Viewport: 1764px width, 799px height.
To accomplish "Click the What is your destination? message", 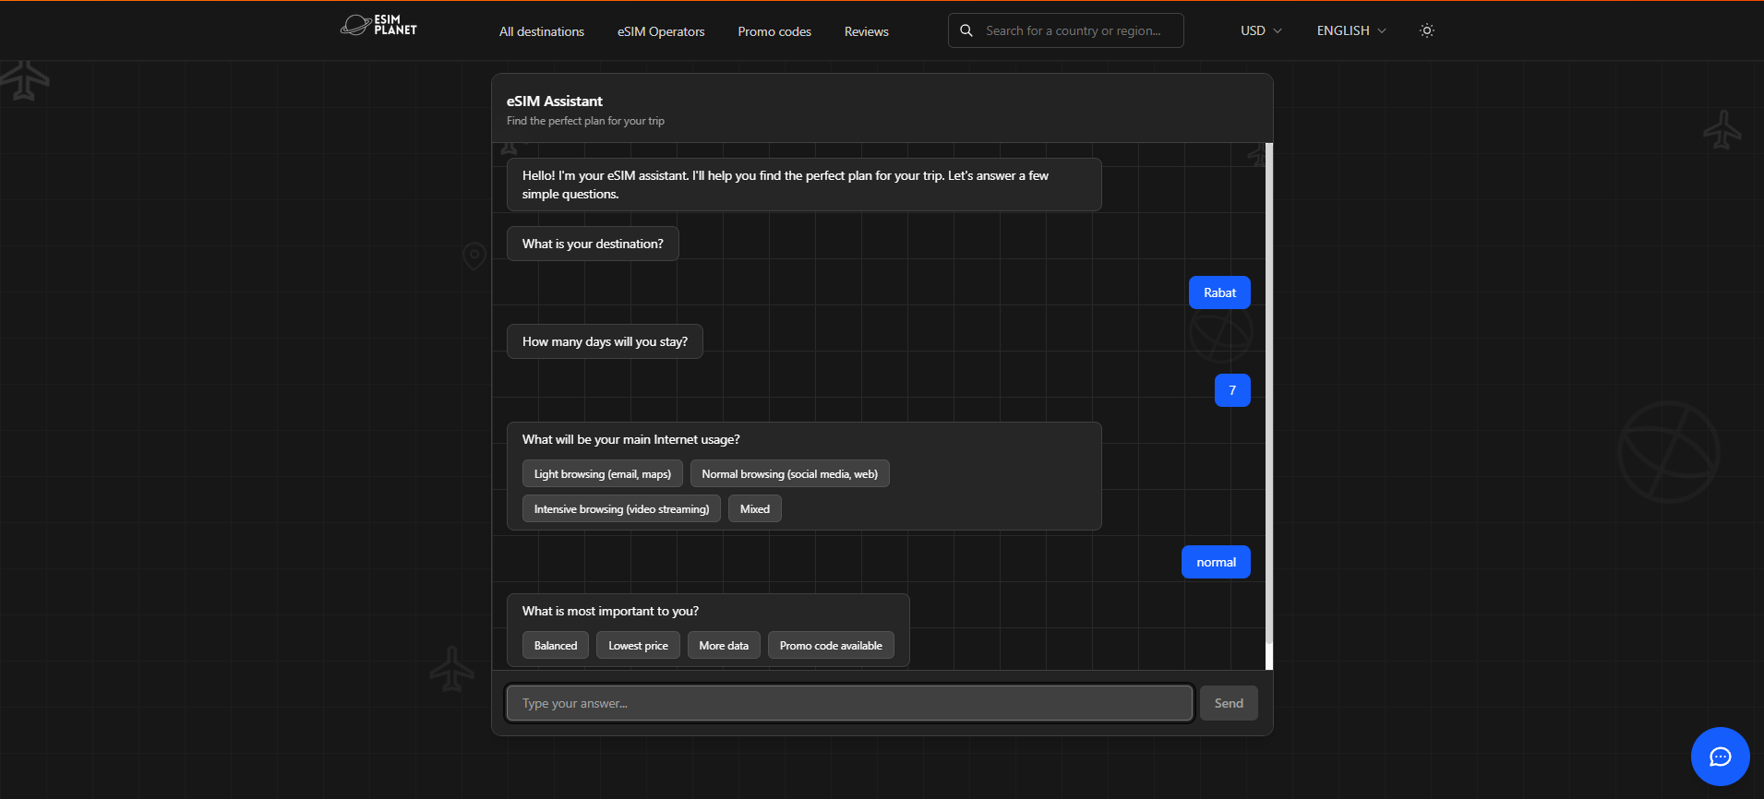I will pos(593,244).
